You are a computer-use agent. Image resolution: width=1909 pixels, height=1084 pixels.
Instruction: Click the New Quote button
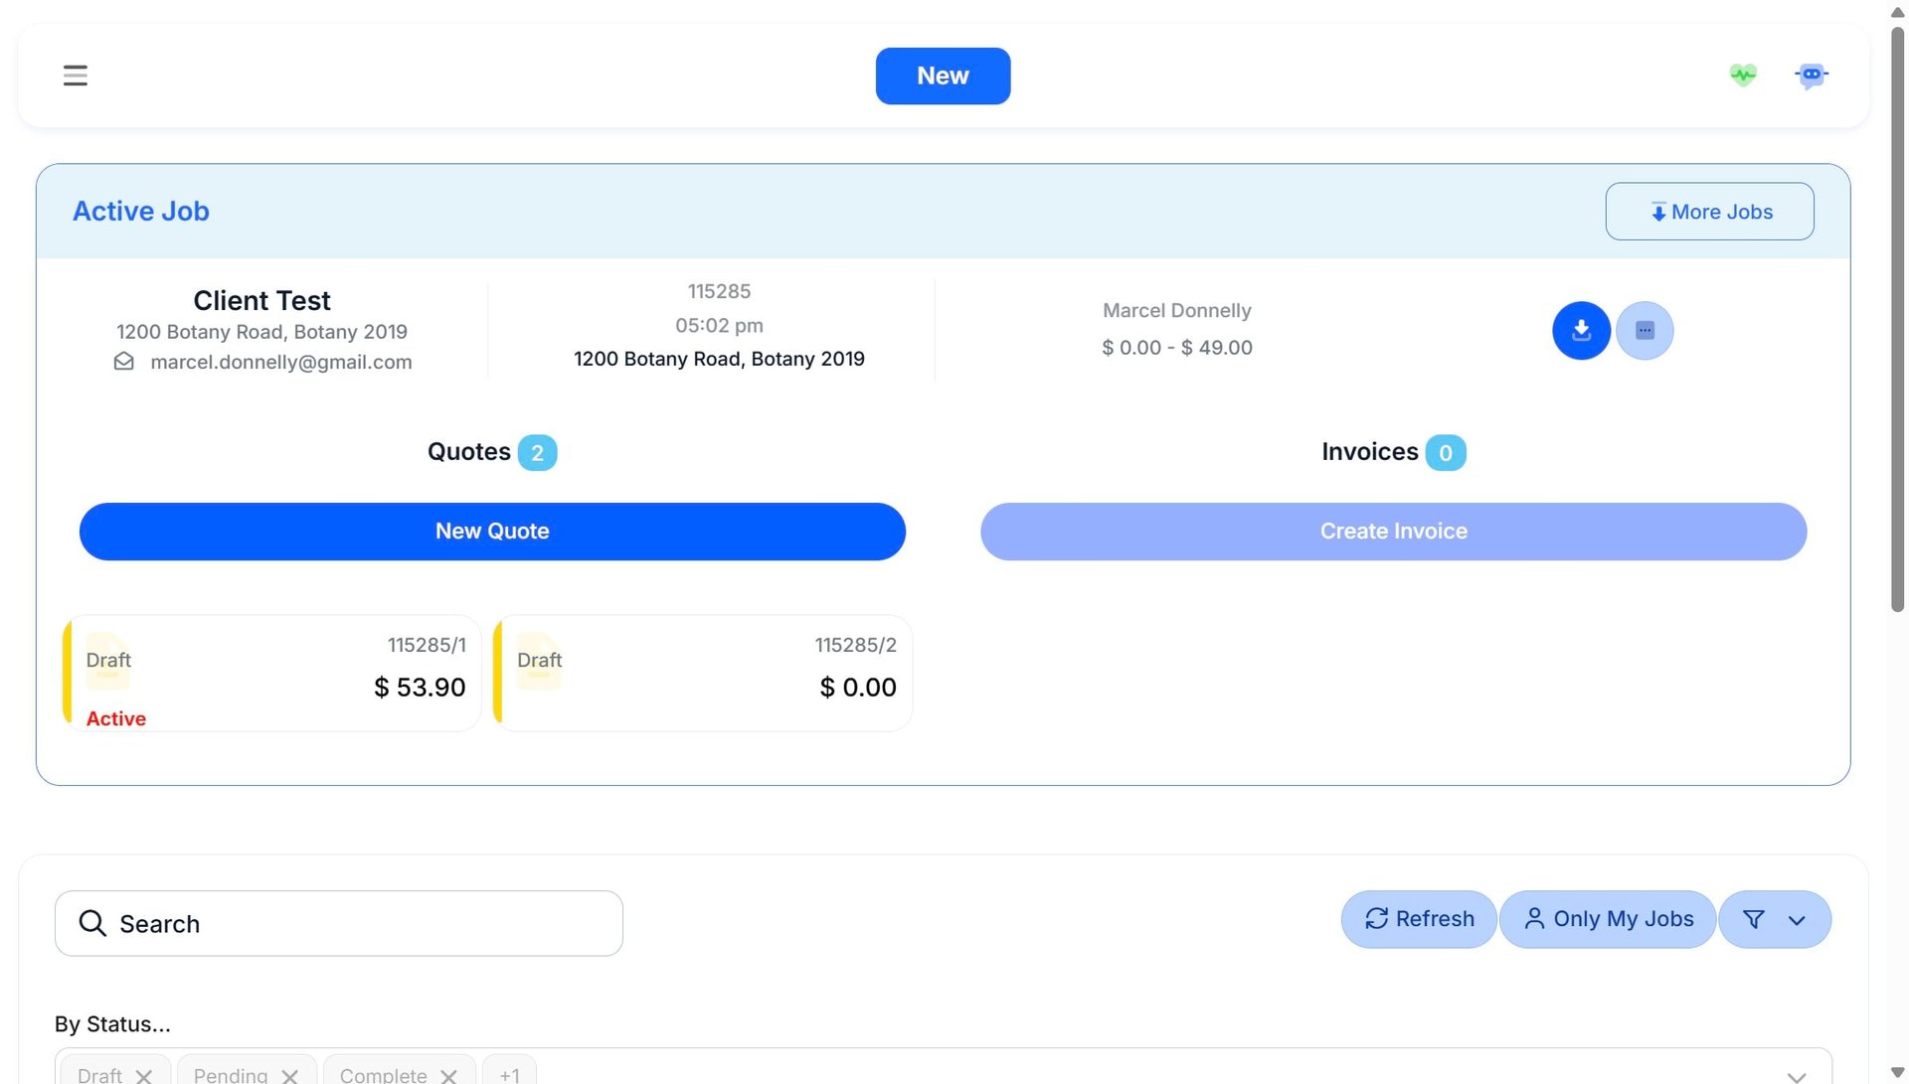pyautogui.click(x=492, y=532)
